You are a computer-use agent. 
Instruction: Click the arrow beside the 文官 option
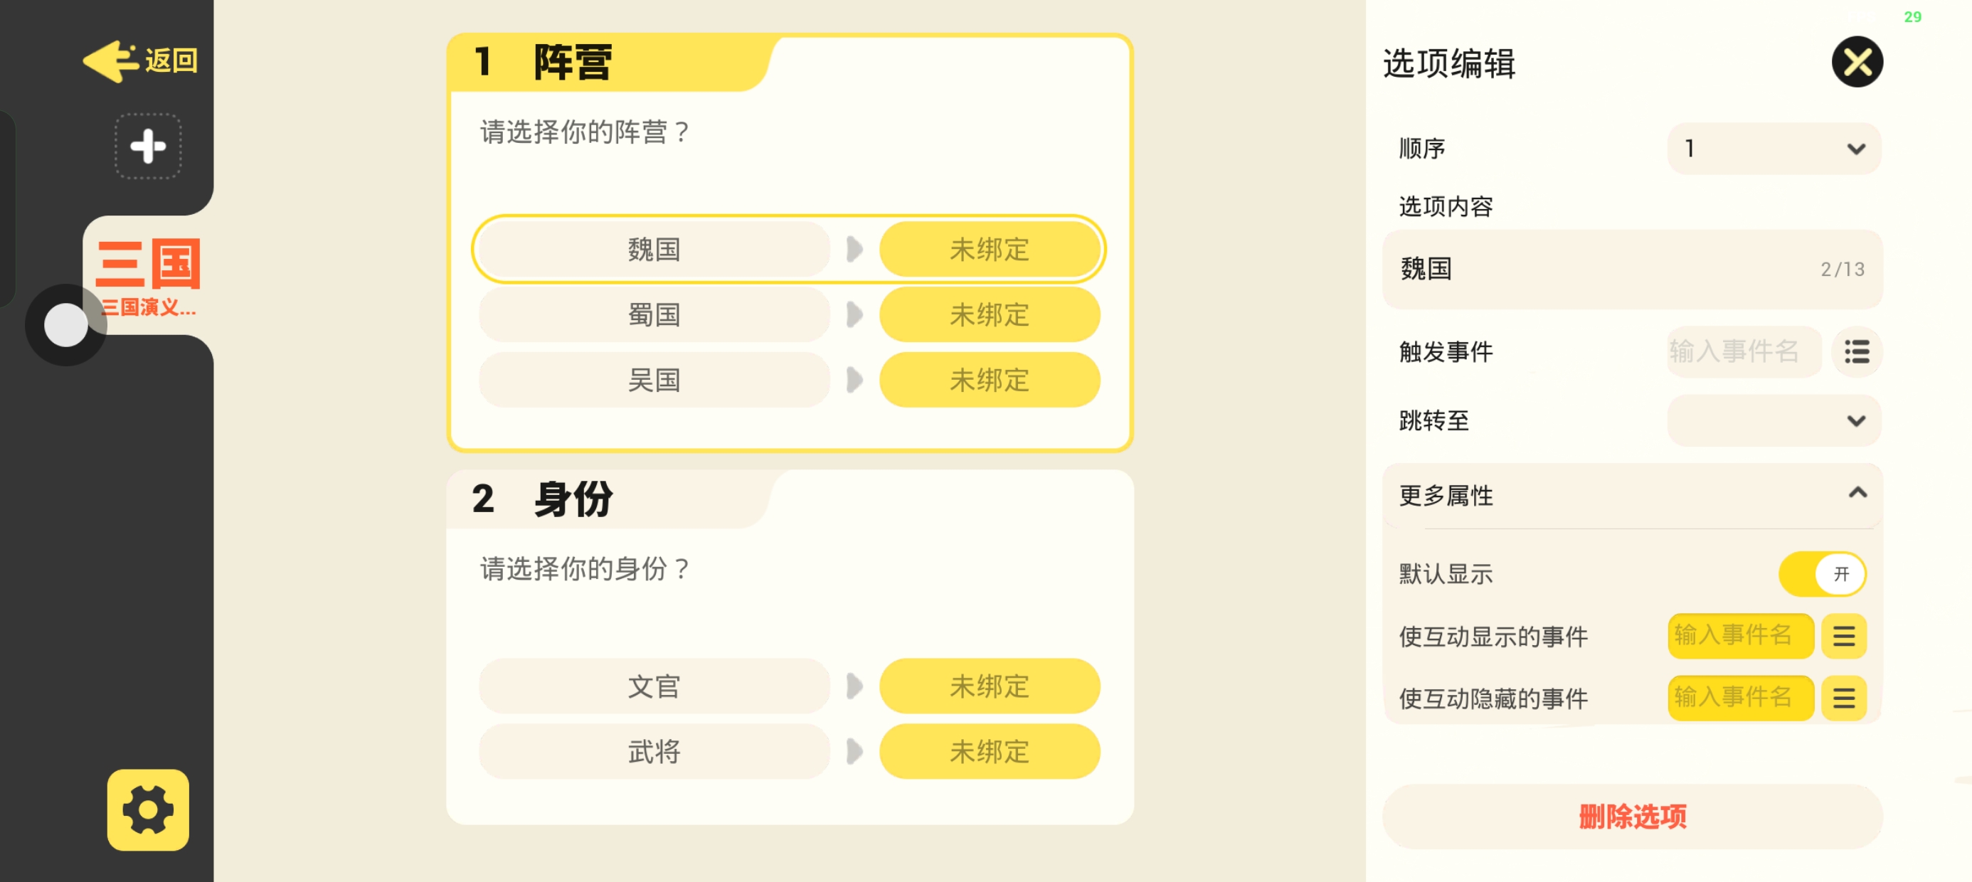tap(854, 687)
